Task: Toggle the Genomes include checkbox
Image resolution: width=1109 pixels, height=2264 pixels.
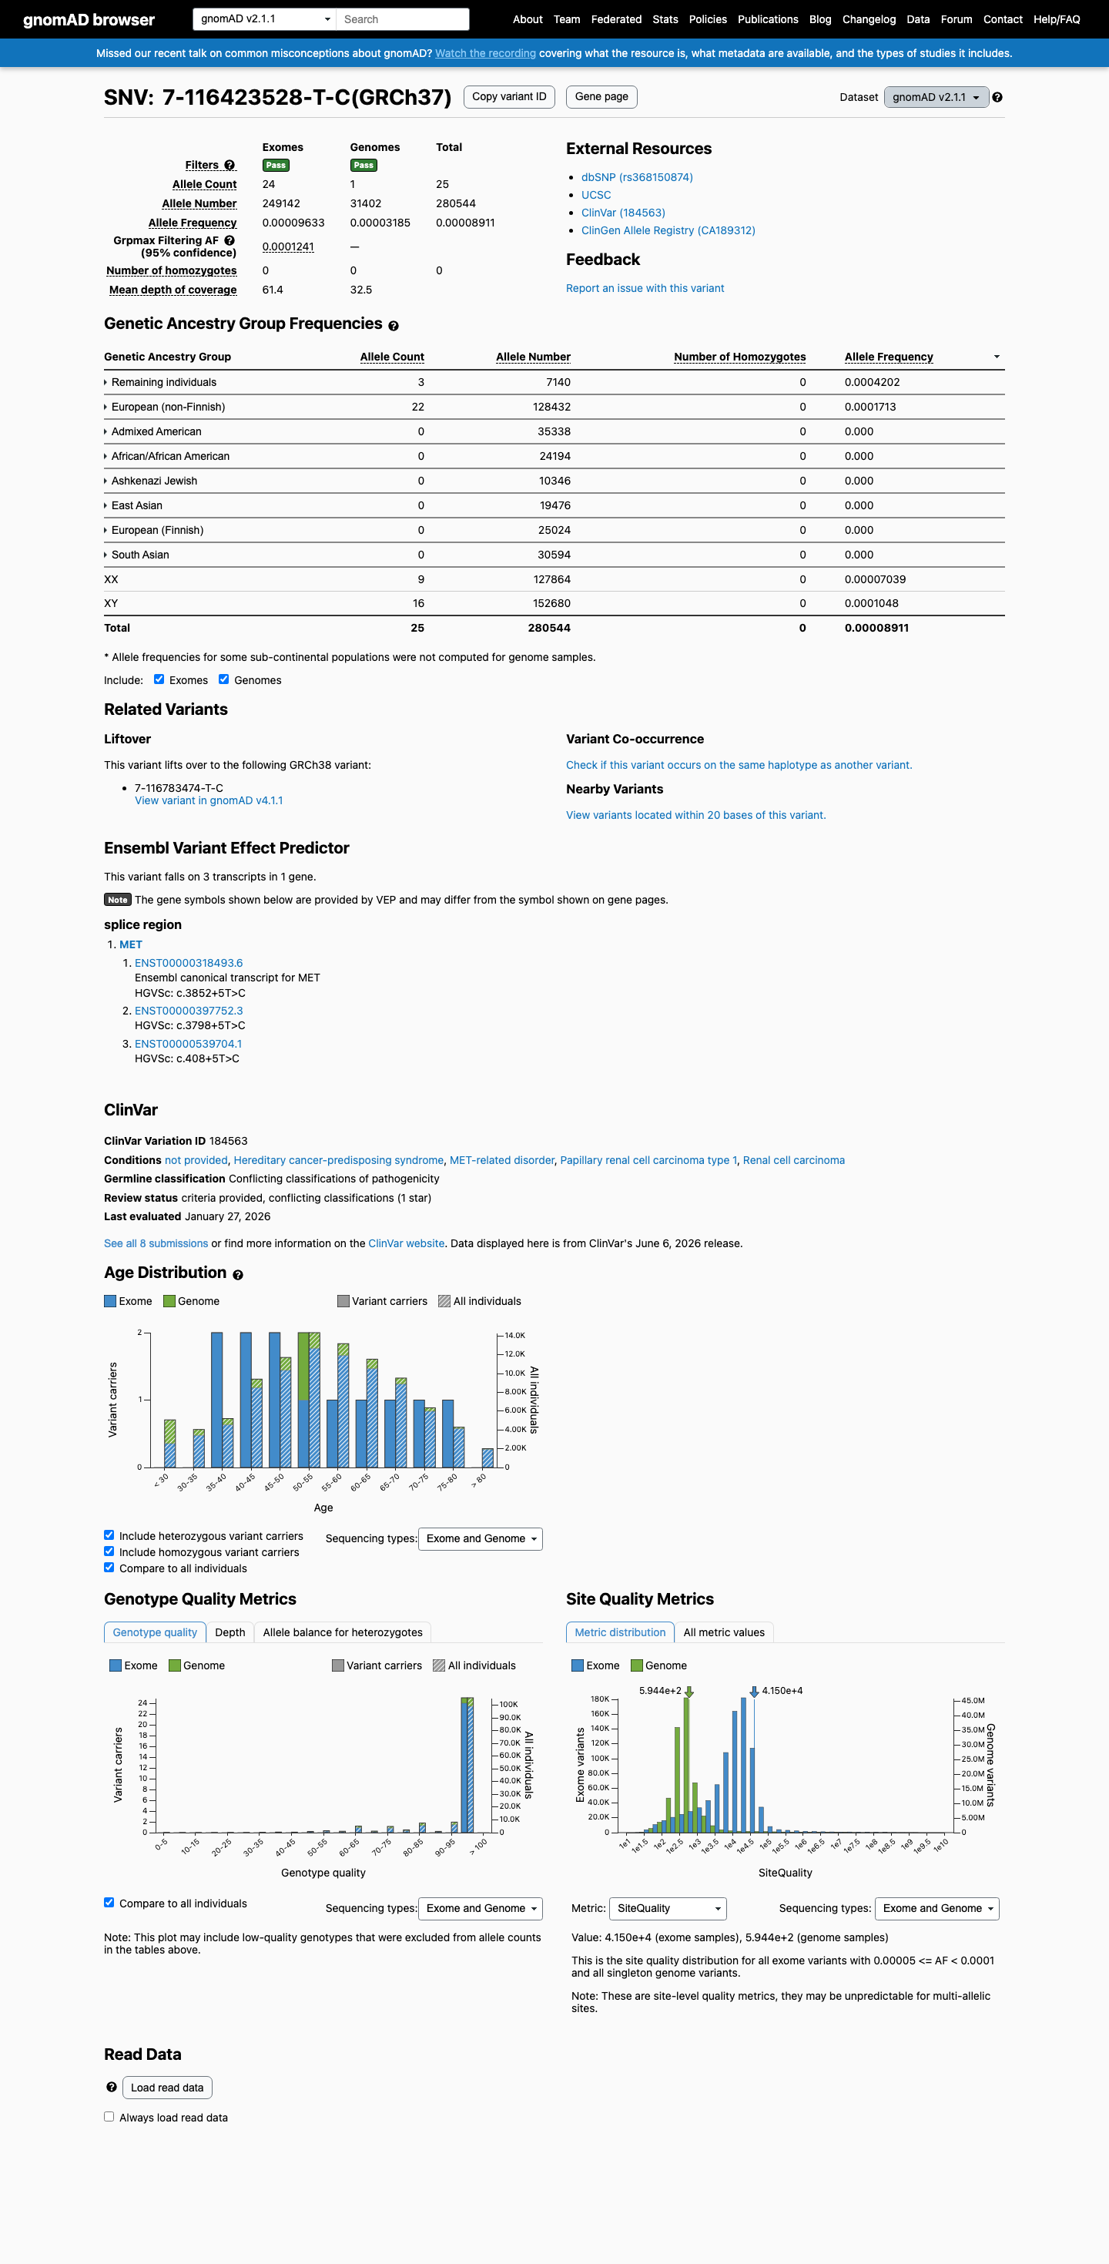Action: pyautogui.click(x=224, y=679)
